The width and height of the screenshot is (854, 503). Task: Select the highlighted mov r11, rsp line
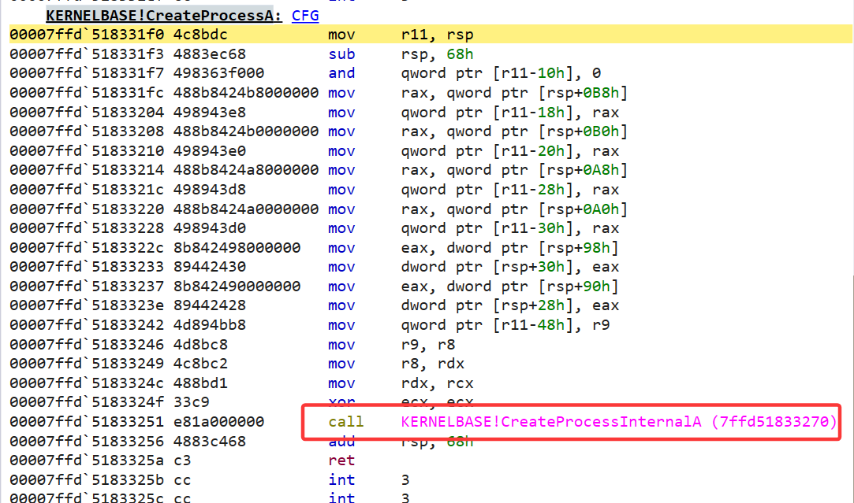click(x=431, y=35)
